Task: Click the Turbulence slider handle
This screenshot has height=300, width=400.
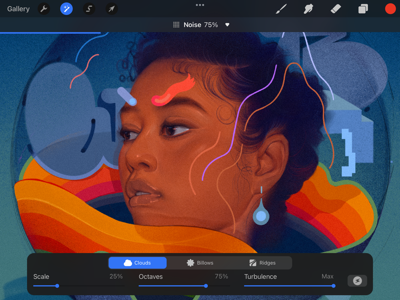Action: point(334,286)
